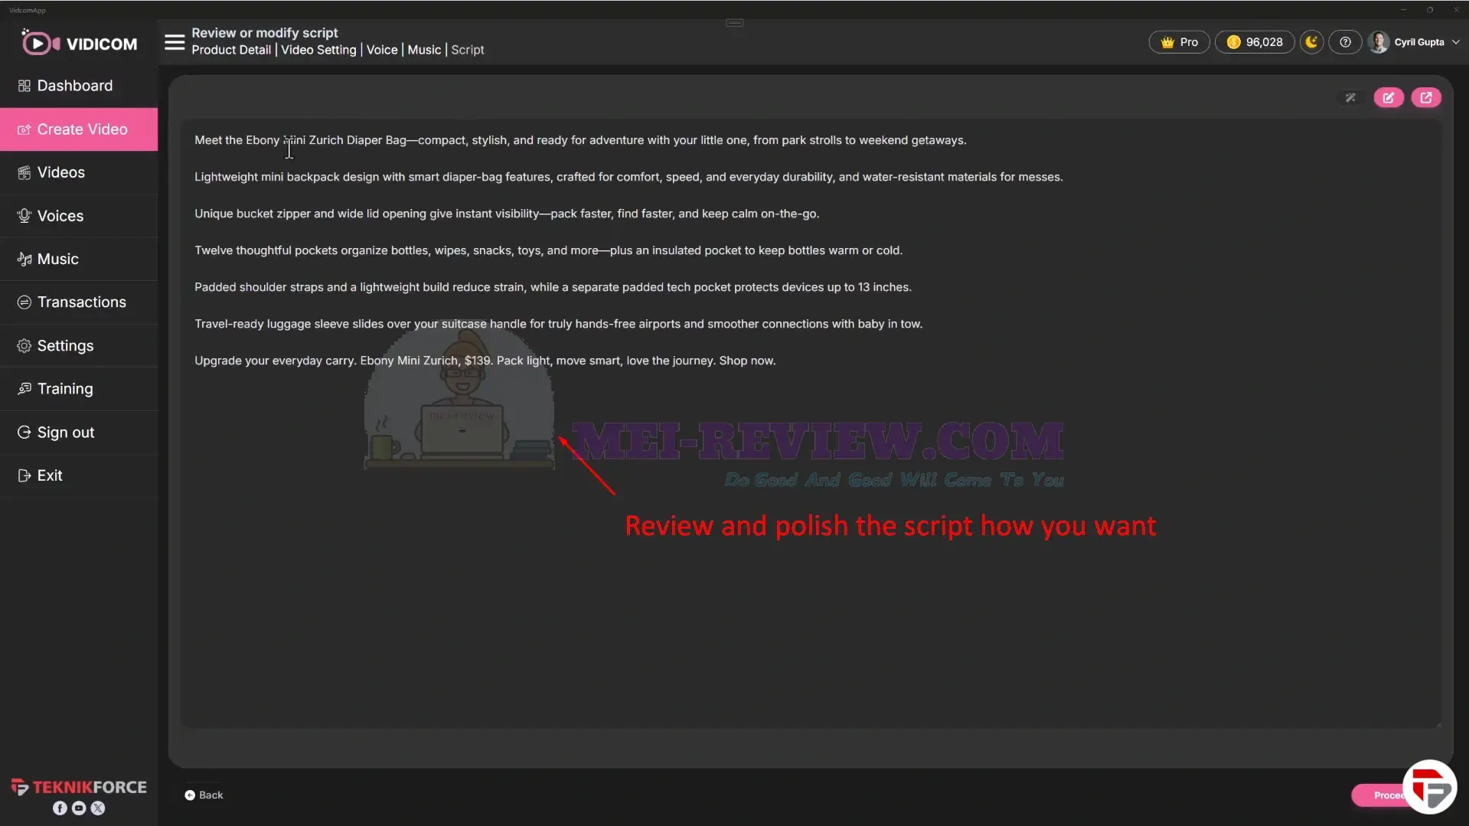1469x826 pixels.
Task: Go to the Product Detail step
Action: click(231, 50)
